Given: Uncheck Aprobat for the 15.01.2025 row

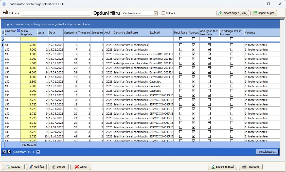Looking at the screenshot, I should coord(193,45).
